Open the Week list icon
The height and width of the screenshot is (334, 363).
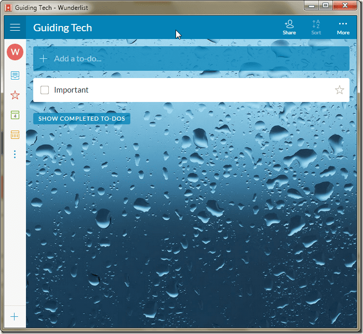click(15, 135)
